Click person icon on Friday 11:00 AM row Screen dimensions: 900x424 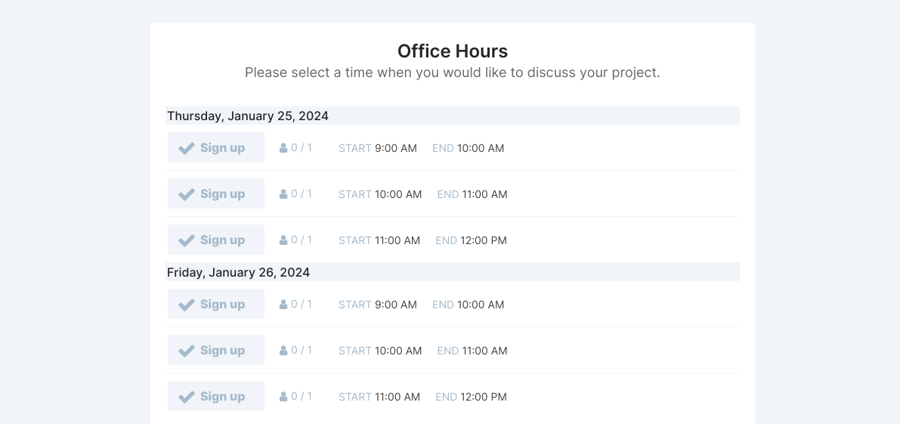[x=283, y=397]
